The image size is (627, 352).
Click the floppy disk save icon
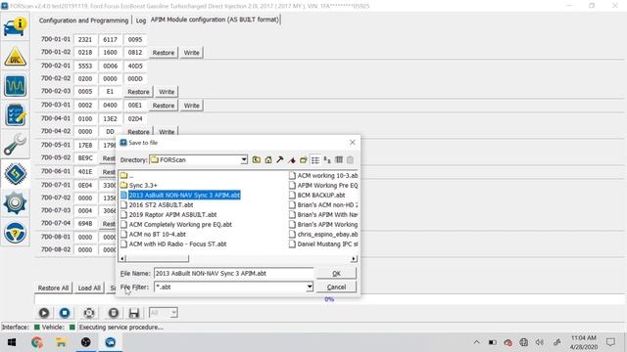click(x=134, y=313)
